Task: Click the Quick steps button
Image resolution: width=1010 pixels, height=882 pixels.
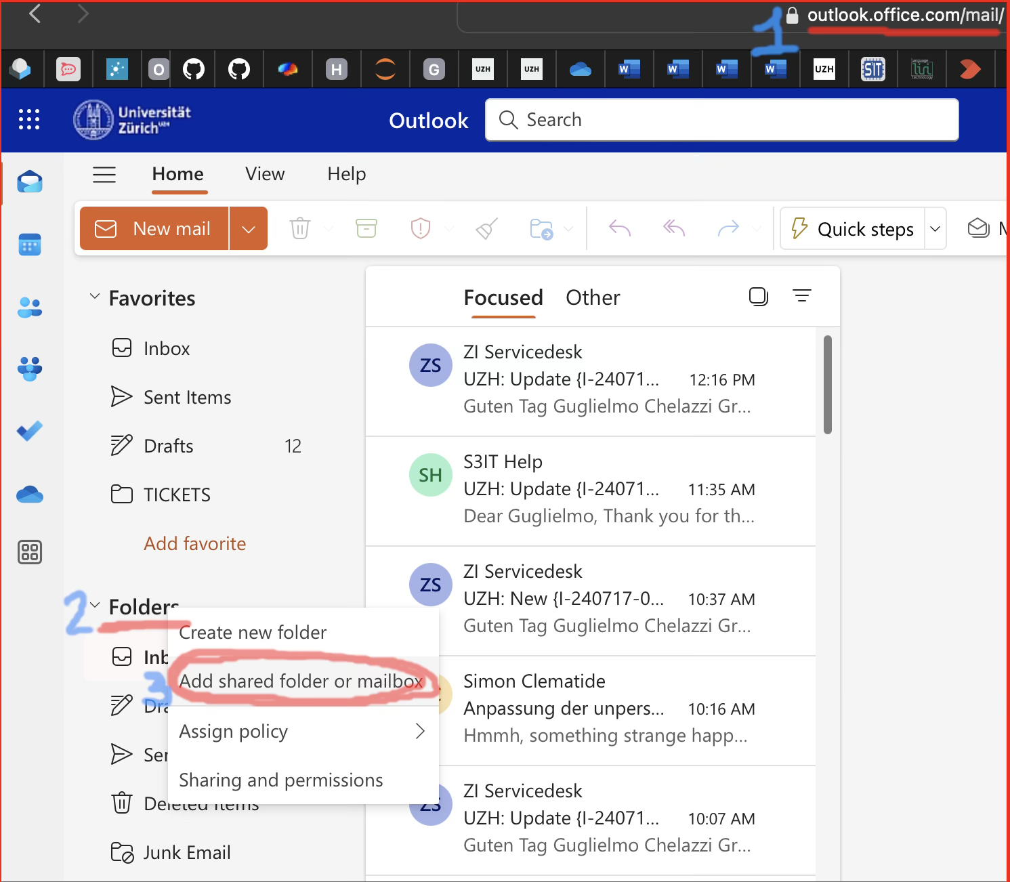Action: click(853, 229)
